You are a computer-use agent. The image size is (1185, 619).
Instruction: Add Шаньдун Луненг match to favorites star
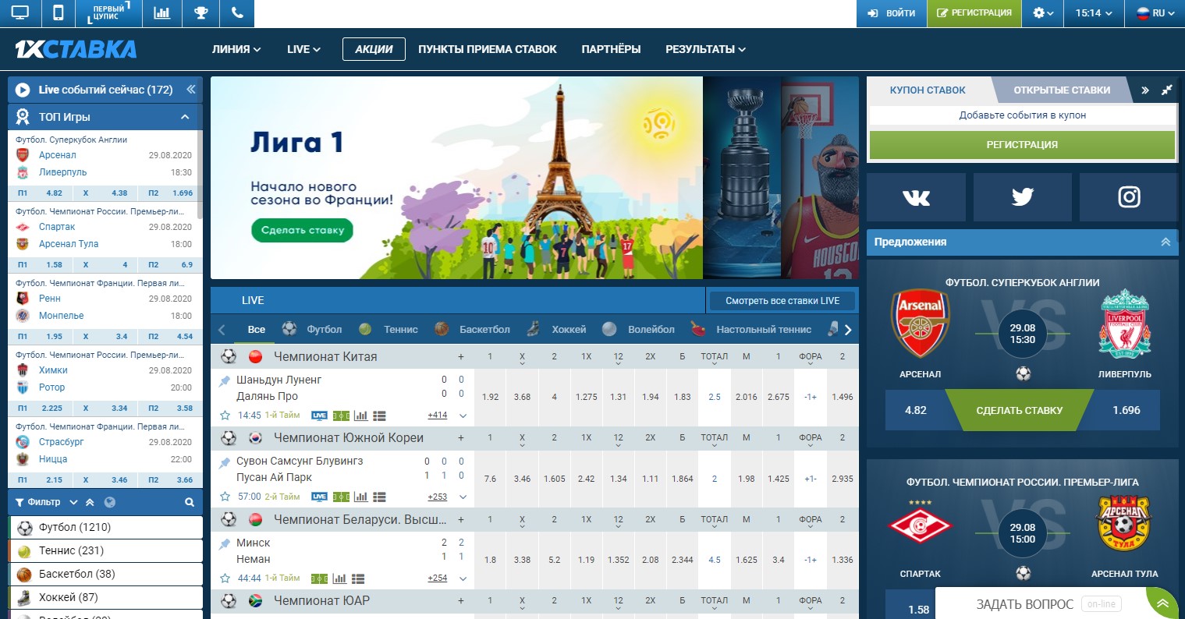[225, 416]
